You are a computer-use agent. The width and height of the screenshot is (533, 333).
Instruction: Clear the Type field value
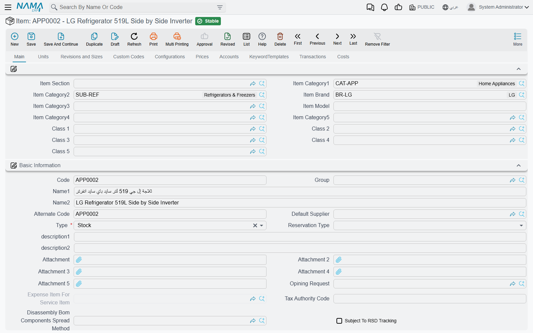click(x=255, y=225)
